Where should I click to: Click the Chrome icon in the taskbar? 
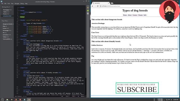12,100
